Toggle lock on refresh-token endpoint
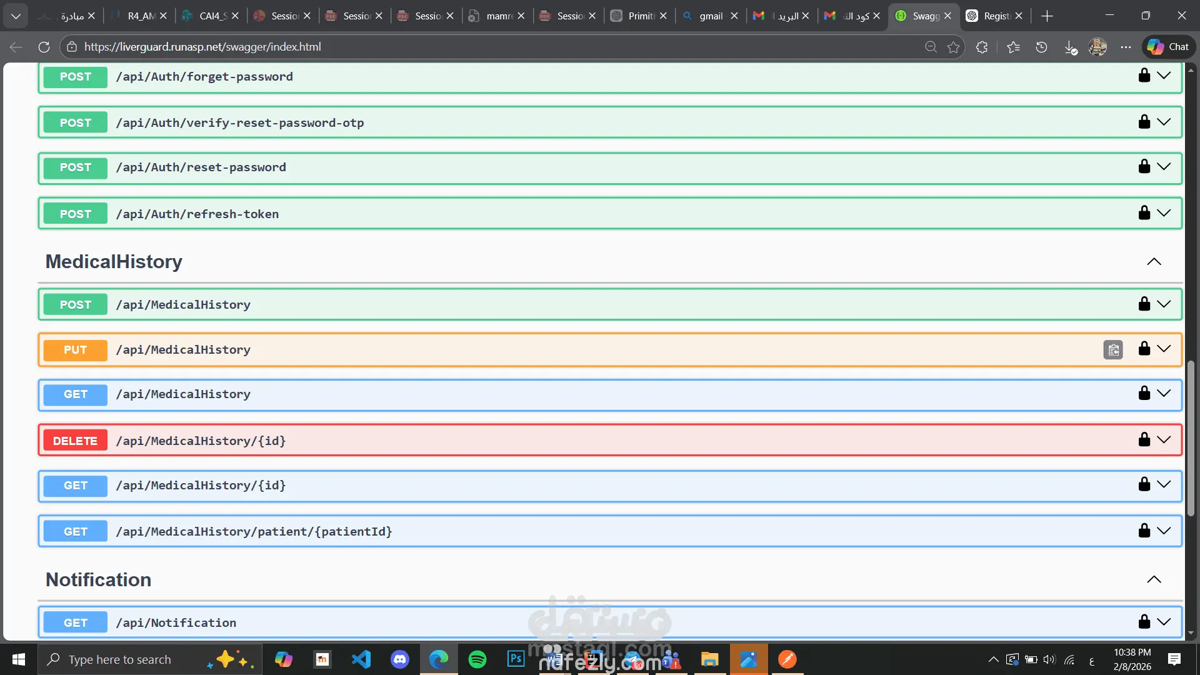Image resolution: width=1200 pixels, height=675 pixels. 1144,213
